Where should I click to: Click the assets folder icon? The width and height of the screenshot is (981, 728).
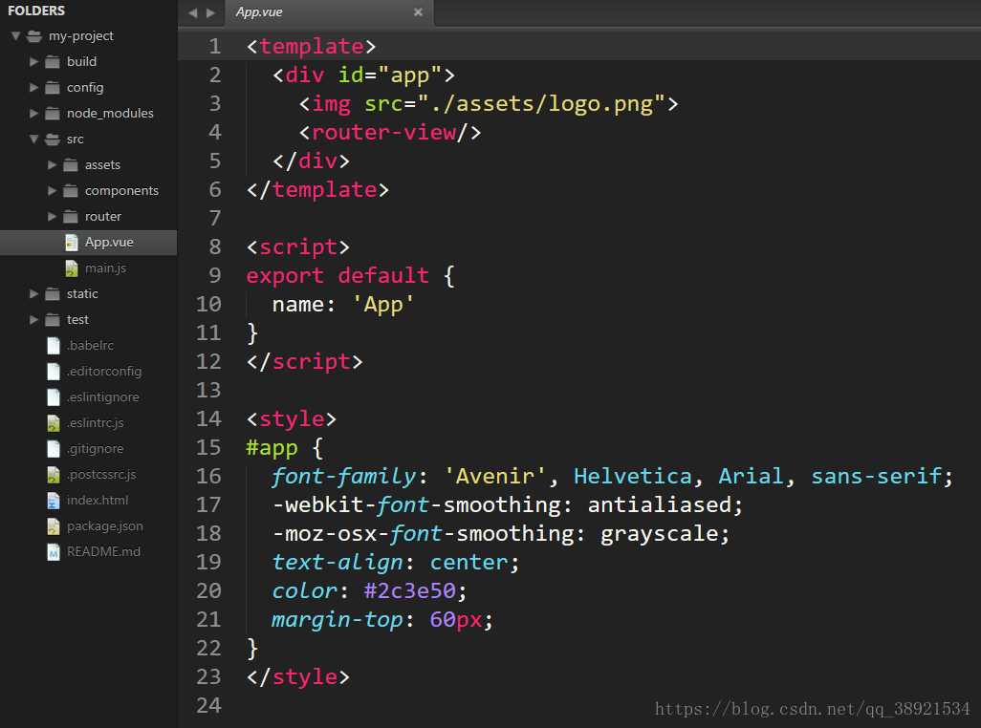[x=71, y=165]
